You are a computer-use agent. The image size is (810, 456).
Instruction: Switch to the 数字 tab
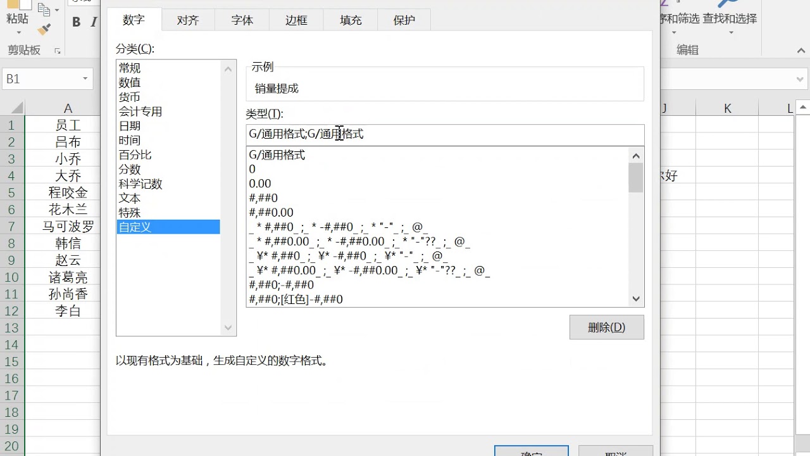[134, 20]
